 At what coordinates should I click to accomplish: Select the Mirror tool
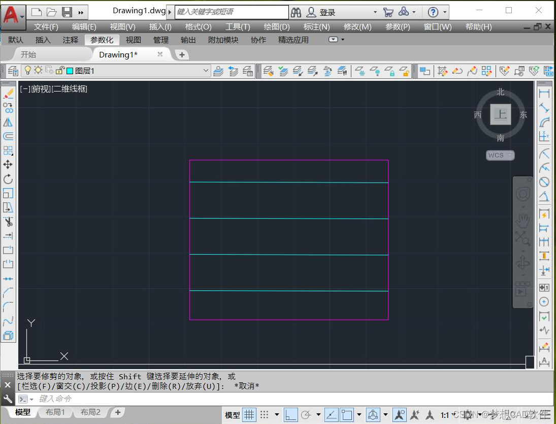pos(8,122)
